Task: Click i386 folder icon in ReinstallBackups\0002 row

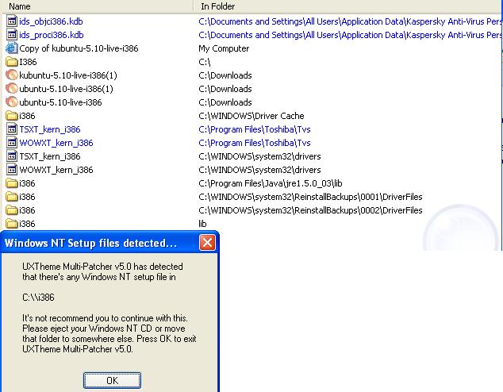Action: [x=12, y=209]
